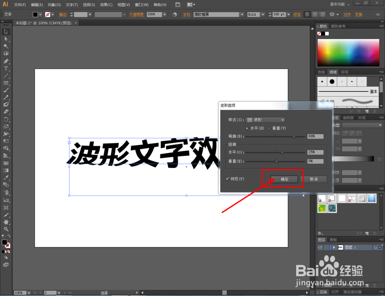Click the 取消 button in the dialog

pyautogui.click(x=315, y=179)
